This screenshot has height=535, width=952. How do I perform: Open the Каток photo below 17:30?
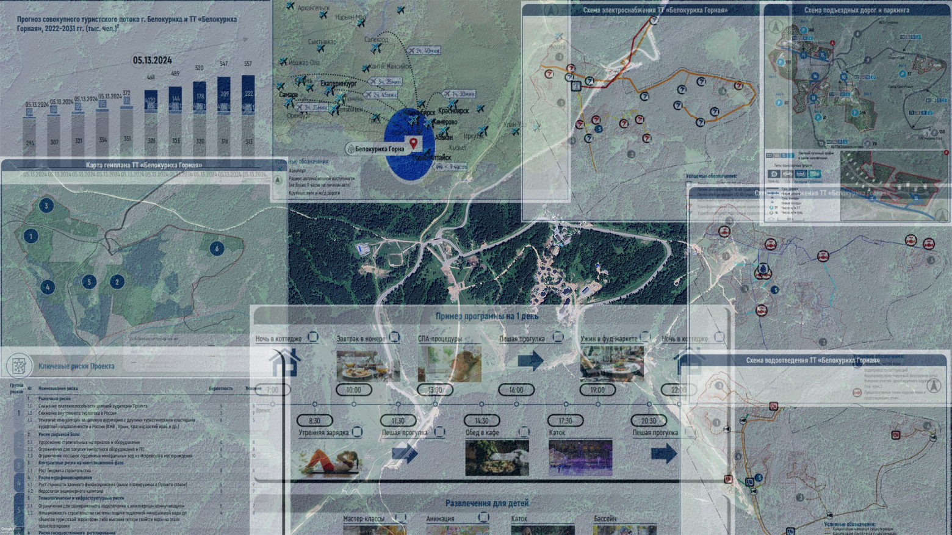point(580,458)
